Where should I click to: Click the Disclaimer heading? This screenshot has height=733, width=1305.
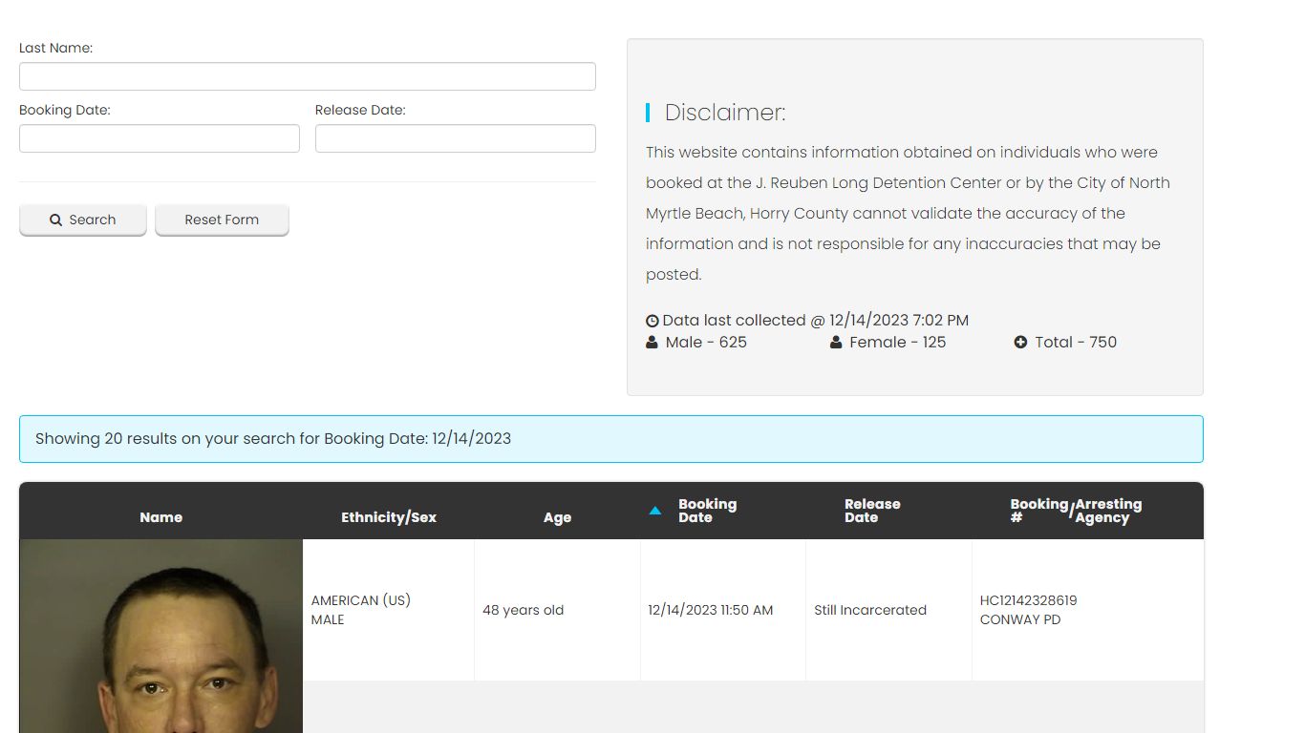(x=725, y=113)
